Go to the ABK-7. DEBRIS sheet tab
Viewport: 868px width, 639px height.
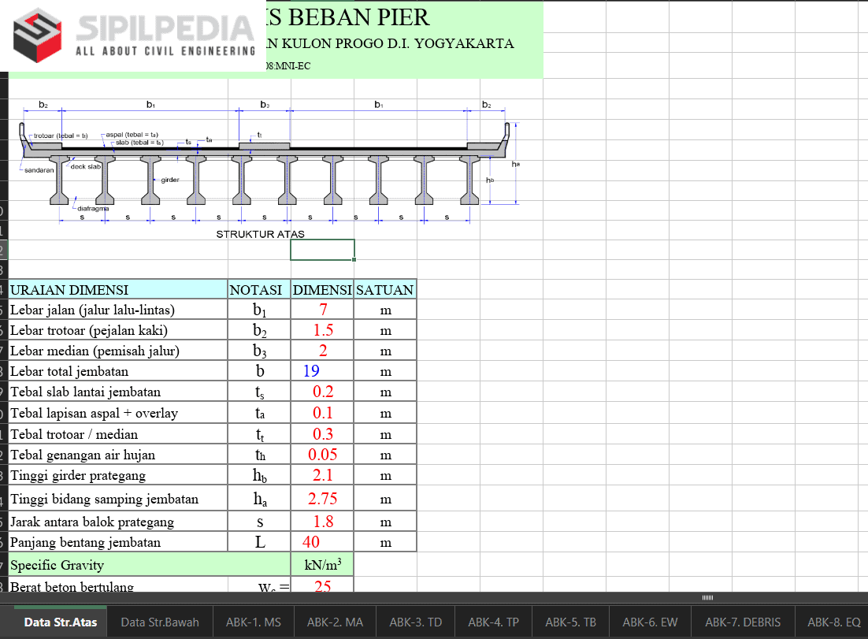pos(744,622)
